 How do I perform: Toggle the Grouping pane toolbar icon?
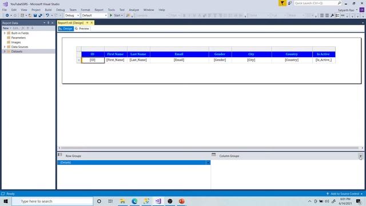[x=337, y=15]
